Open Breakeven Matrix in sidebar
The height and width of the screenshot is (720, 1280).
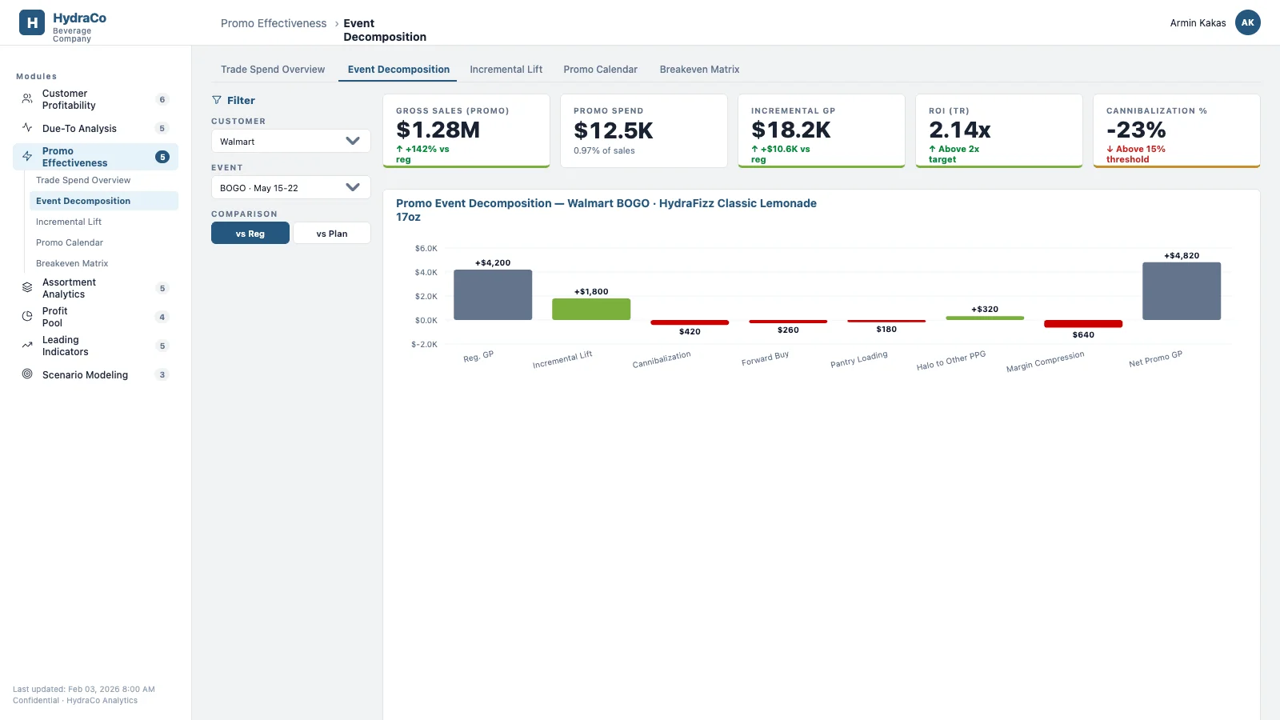(104, 263)
